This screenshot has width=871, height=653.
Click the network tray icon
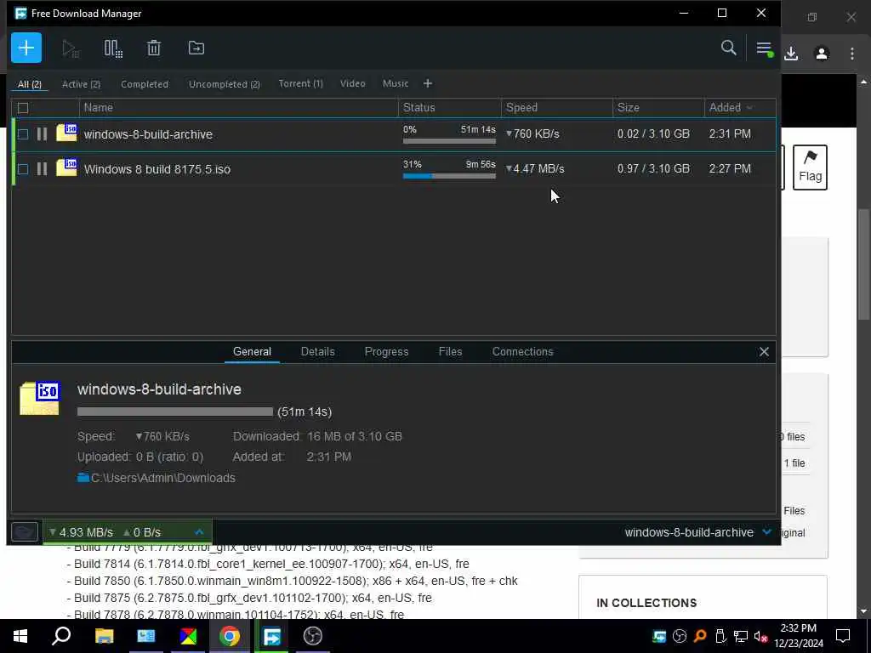pyautogui.click(x=741, y=636)
